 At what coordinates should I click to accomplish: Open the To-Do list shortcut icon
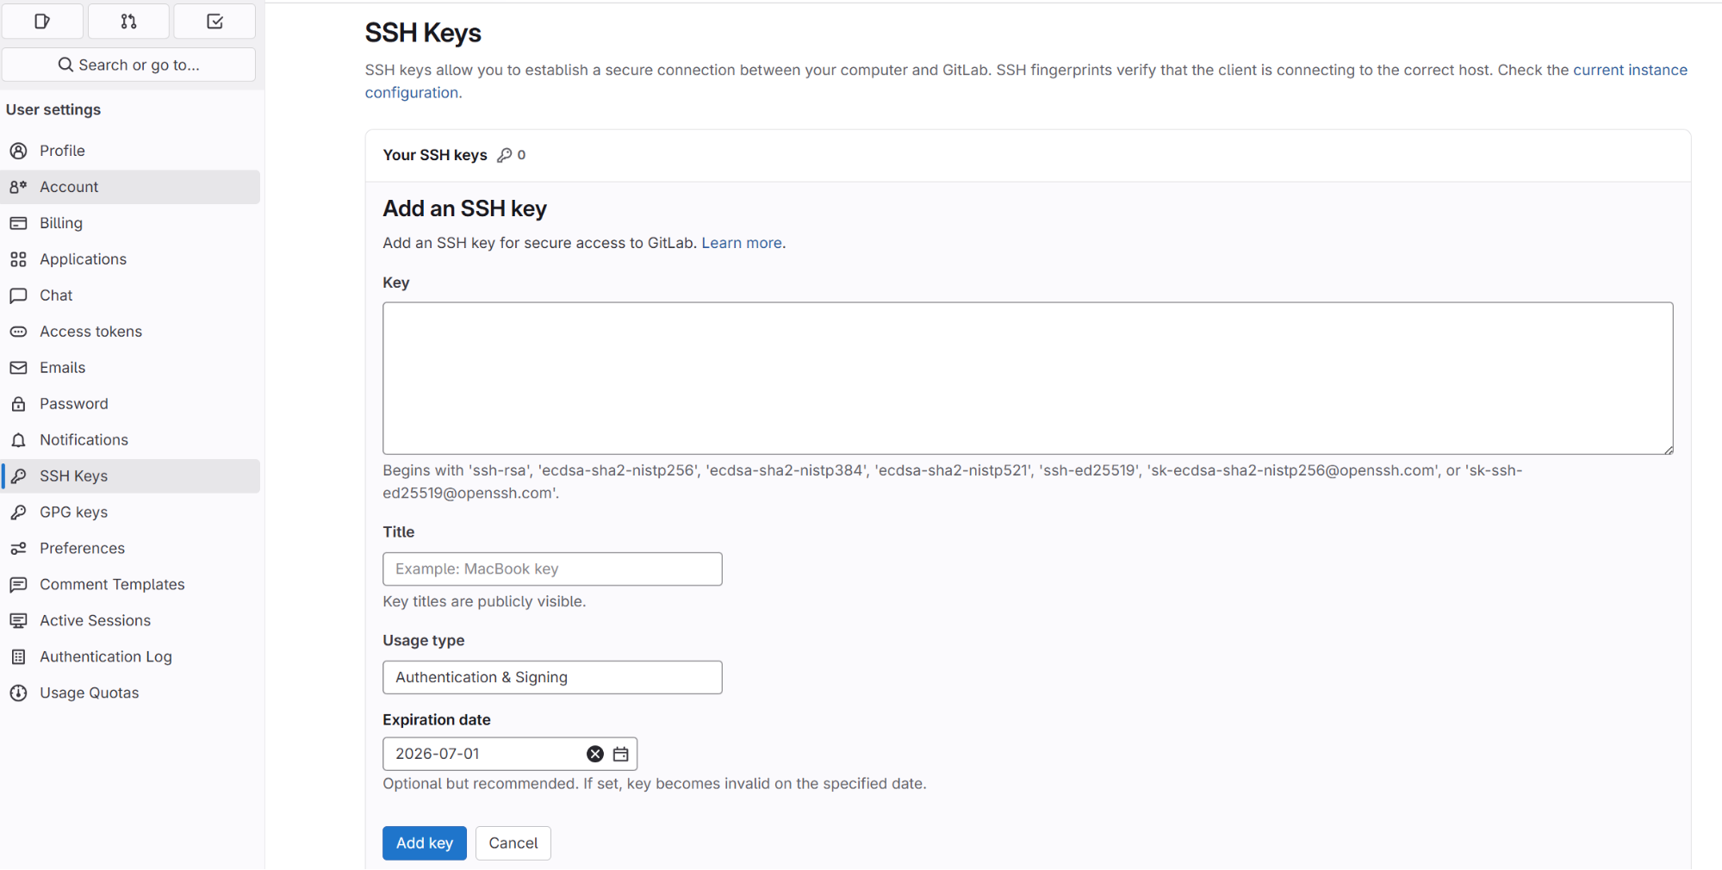[214, 21]
